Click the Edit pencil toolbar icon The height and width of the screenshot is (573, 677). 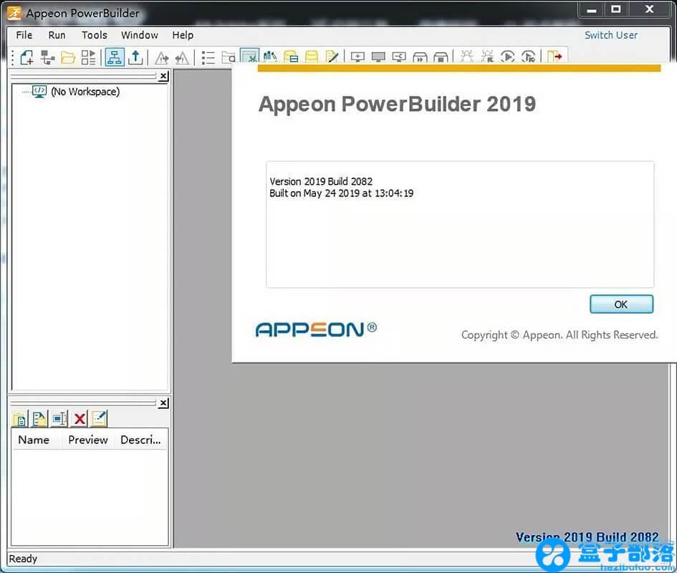[331, 57]
